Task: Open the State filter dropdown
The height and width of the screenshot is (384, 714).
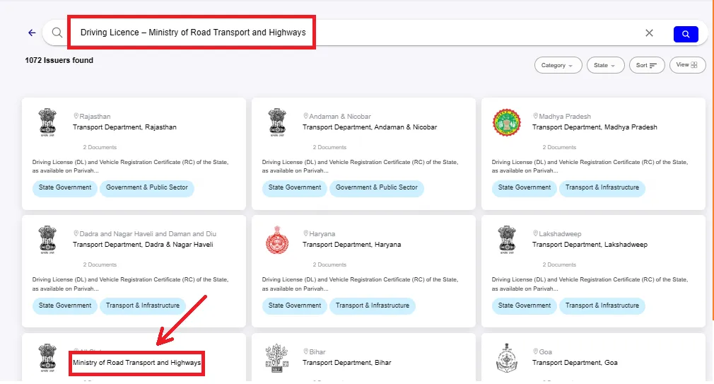Action: pos(605,65)
